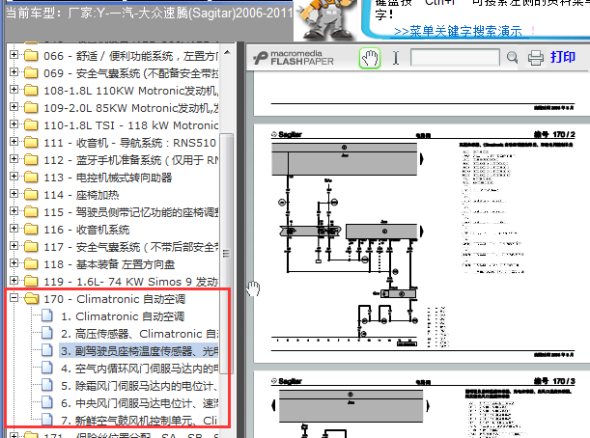Expand the 066 舒适/便利功能系统 node
Screen dimensions: 590x438
click(x=14, y=55)
